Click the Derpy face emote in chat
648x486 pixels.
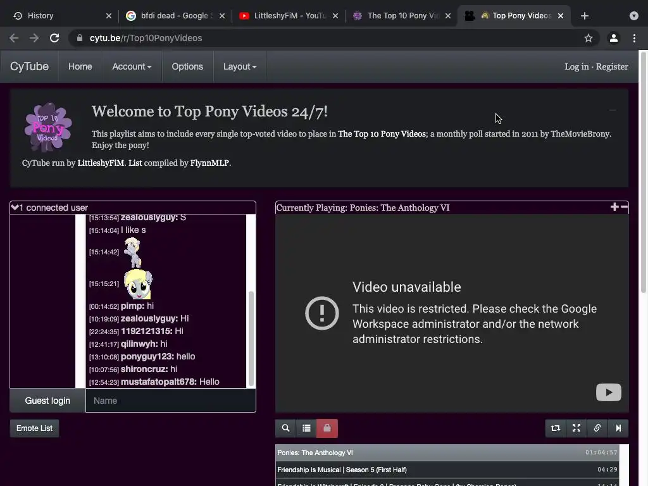(139, 284)
